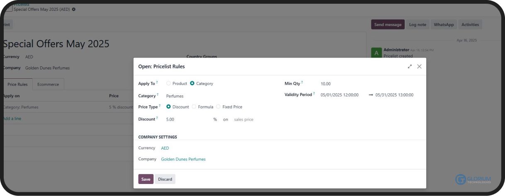
Task: Select the Category radio option
Action: pos(192,83)
